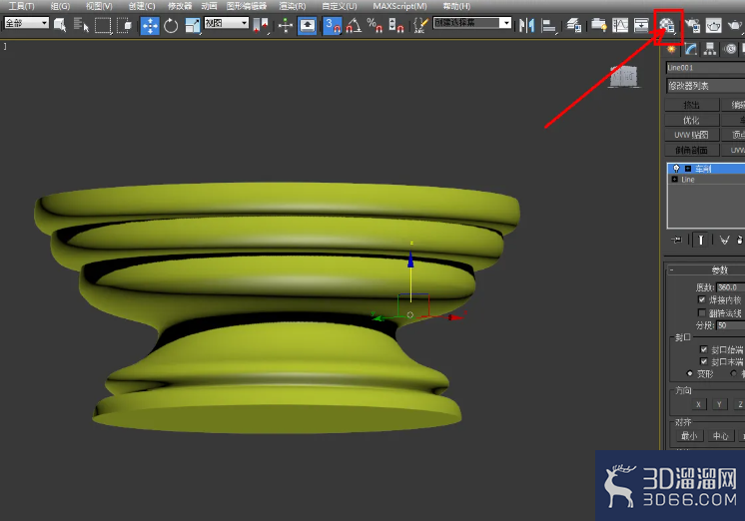Screen dimensions: 745x521
Task: Activate the Select and Move tool
Action: point(150,25)
